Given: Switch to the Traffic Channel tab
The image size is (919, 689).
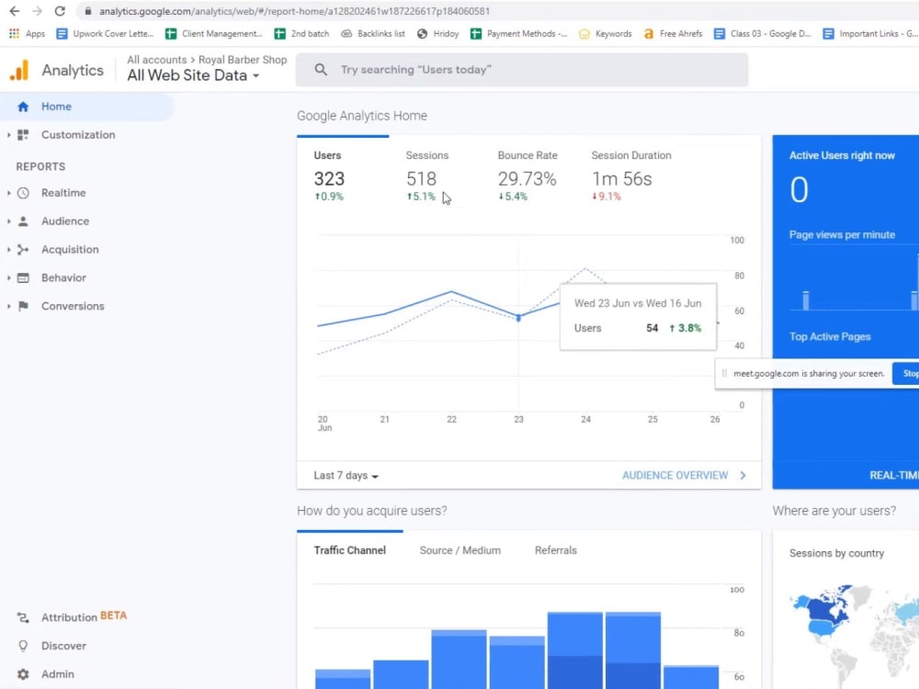Looking at the screenshot, I should pos(350,550).
